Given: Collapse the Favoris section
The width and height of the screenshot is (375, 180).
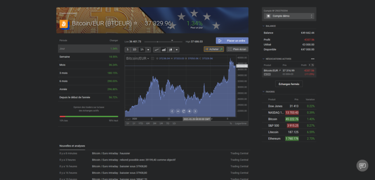Looking at the screenshot, I should [x=263, y=92].
